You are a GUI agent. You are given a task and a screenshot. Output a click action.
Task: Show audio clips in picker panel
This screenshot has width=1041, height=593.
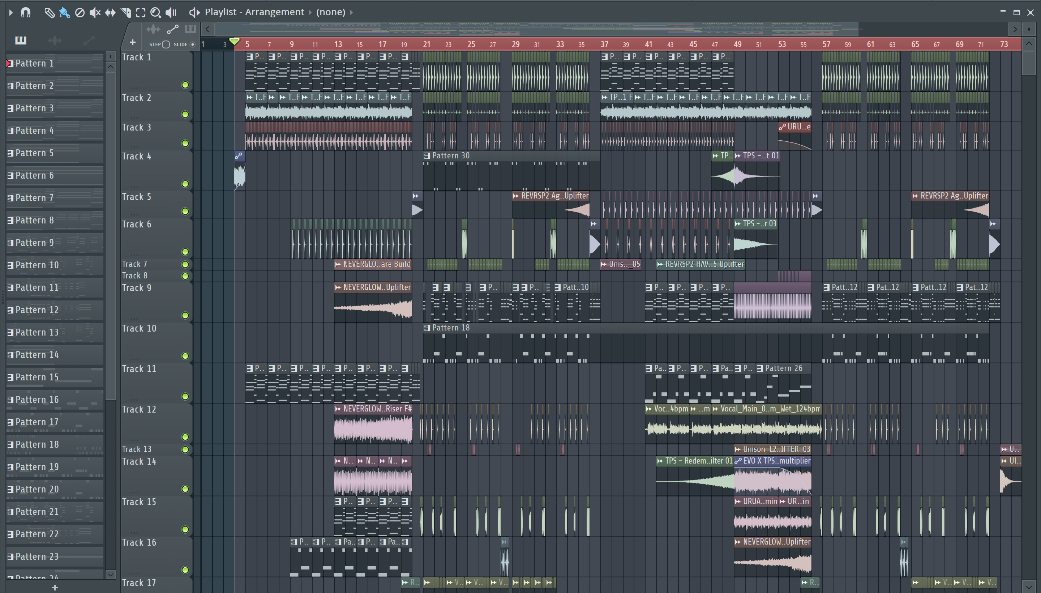(x=55, y=40)
